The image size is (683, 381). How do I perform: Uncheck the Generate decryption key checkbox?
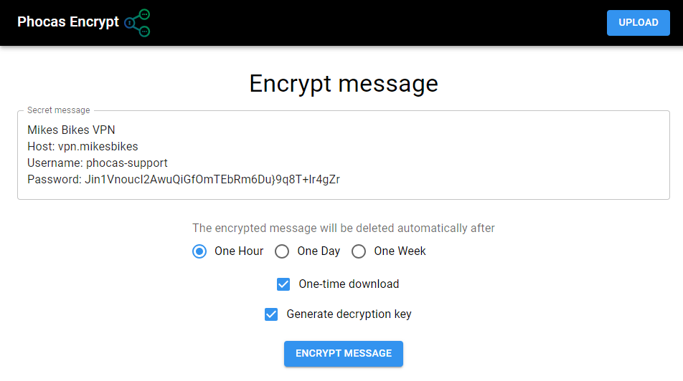pos(271,314)
